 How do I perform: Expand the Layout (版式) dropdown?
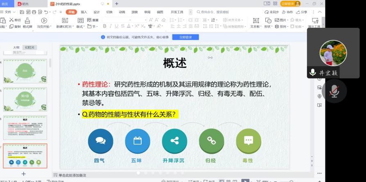(x=80, y=27)
